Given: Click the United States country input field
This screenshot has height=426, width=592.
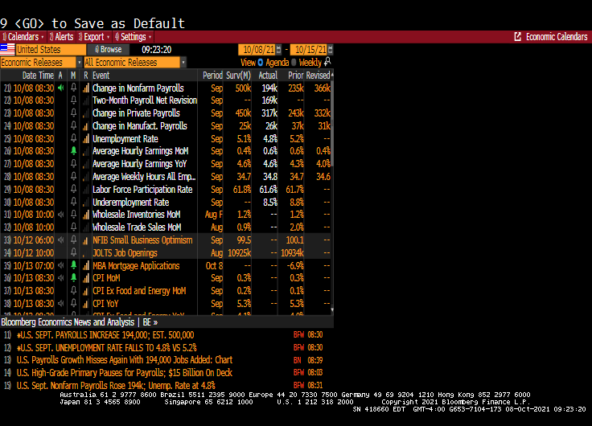Looking at the screenshot, I should pos(50,50).
